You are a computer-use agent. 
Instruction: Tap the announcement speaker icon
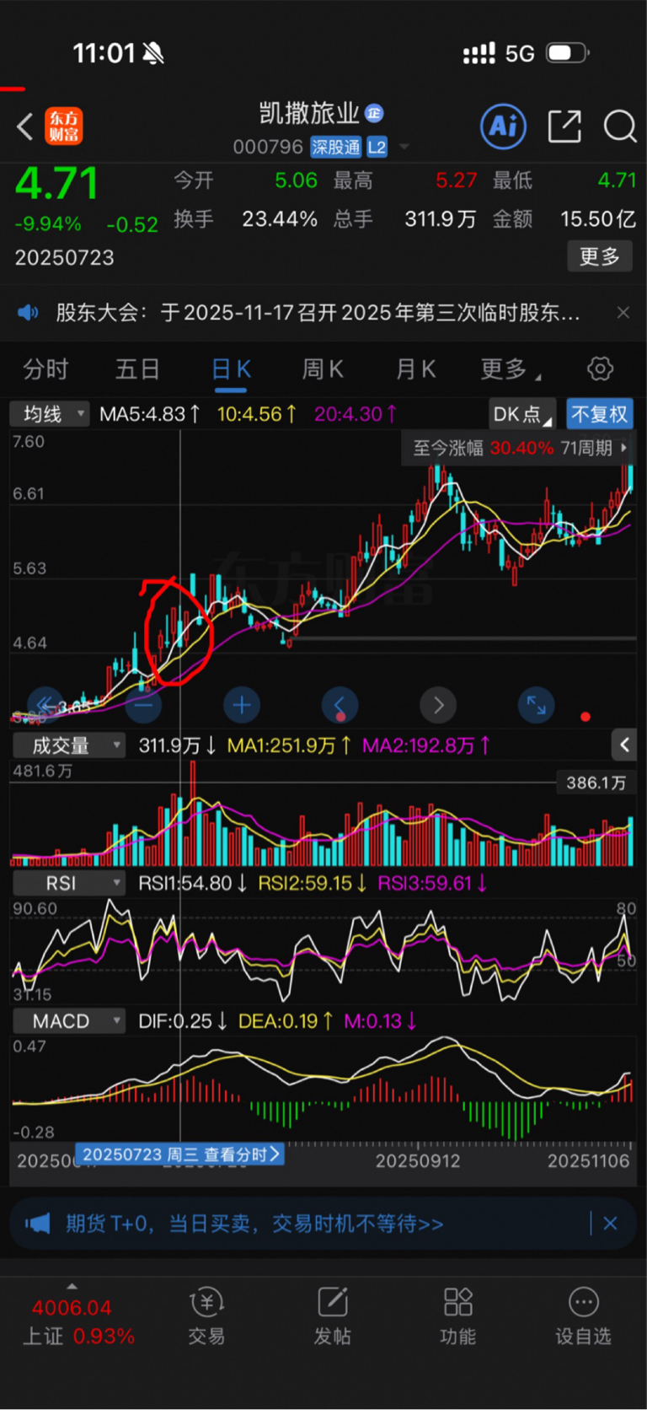pyautogui.click(x=28, y=313)
